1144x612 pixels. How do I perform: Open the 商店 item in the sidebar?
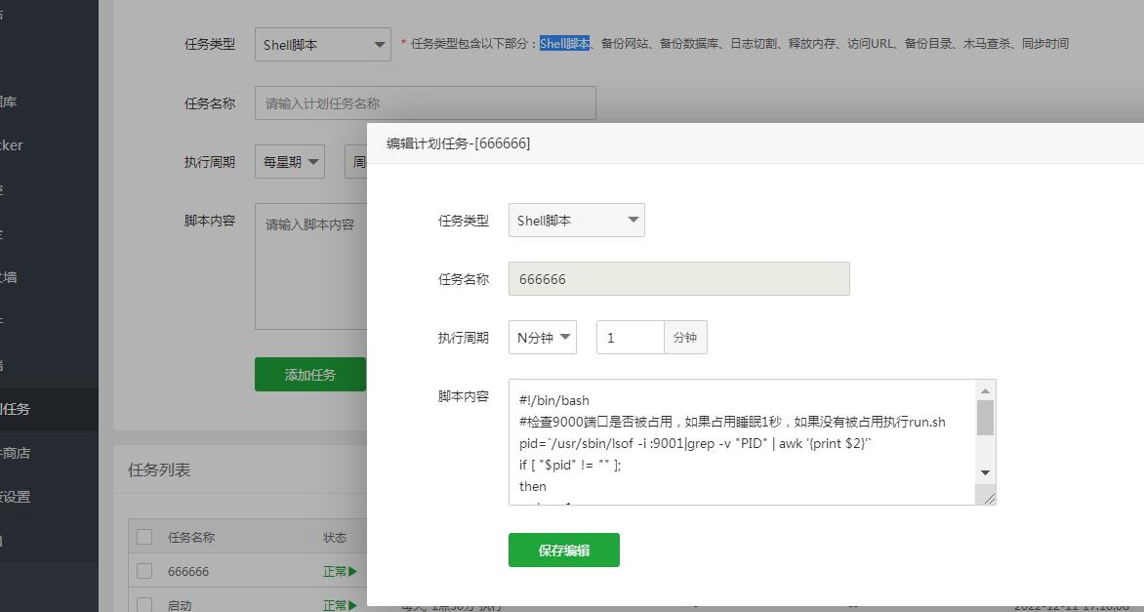coord(16,453)
